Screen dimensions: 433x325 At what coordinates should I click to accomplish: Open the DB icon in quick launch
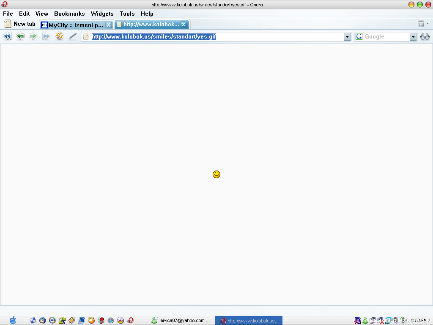click(82, 320)
